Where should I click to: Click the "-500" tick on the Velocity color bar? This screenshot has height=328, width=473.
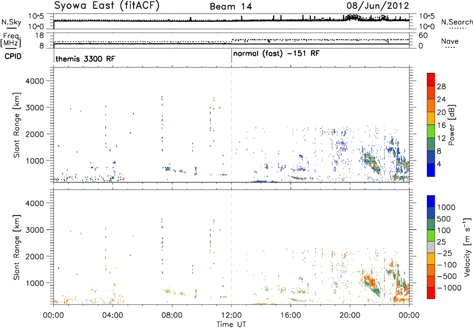point(447,276)
